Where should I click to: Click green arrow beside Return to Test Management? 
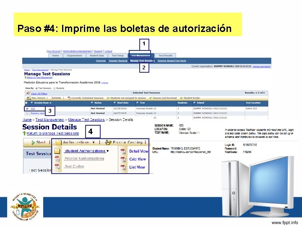click(x=25, y=77)
